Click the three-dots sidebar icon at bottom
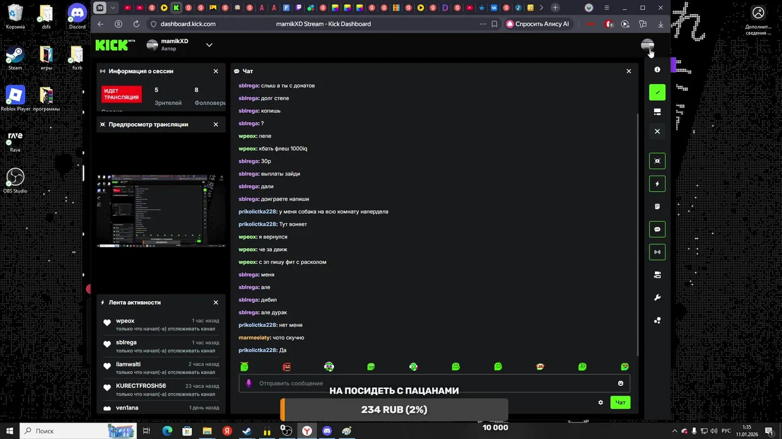 tap(657, 320)
